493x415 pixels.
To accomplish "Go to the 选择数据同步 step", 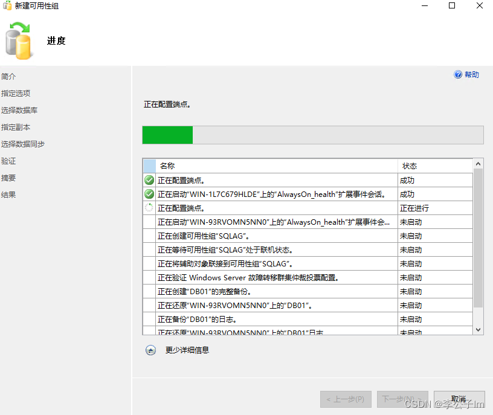I will pyautogui.click(x=23, y=144).
